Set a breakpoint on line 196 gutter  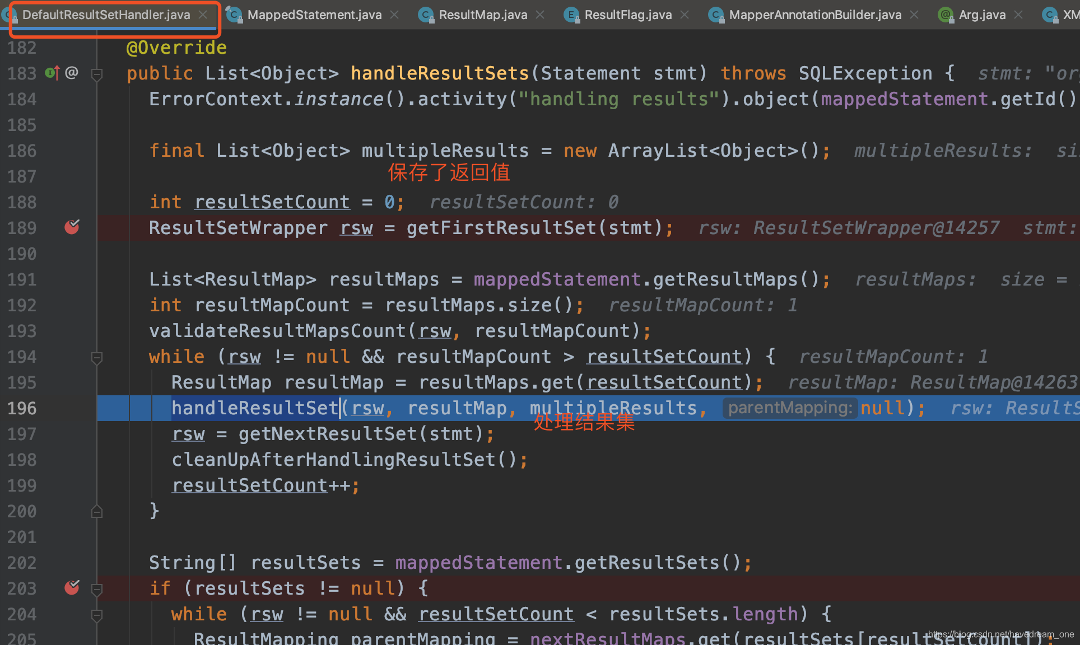tap(72, 408)
